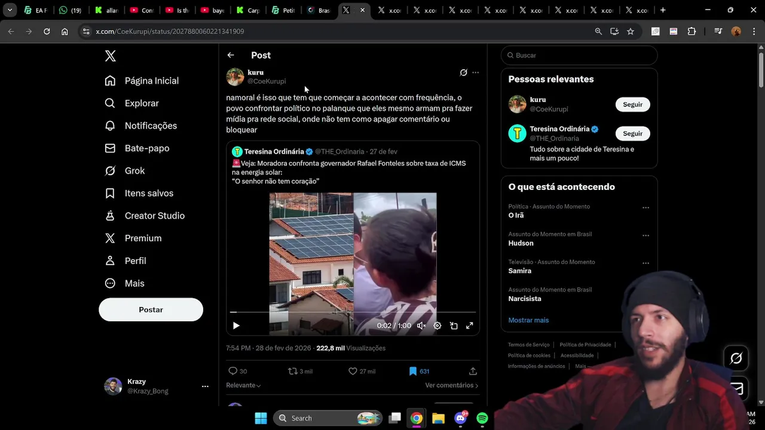Toggle bookmark with 631 saves
The width and height of the screenshot is (765, 430).
[418, 371]
